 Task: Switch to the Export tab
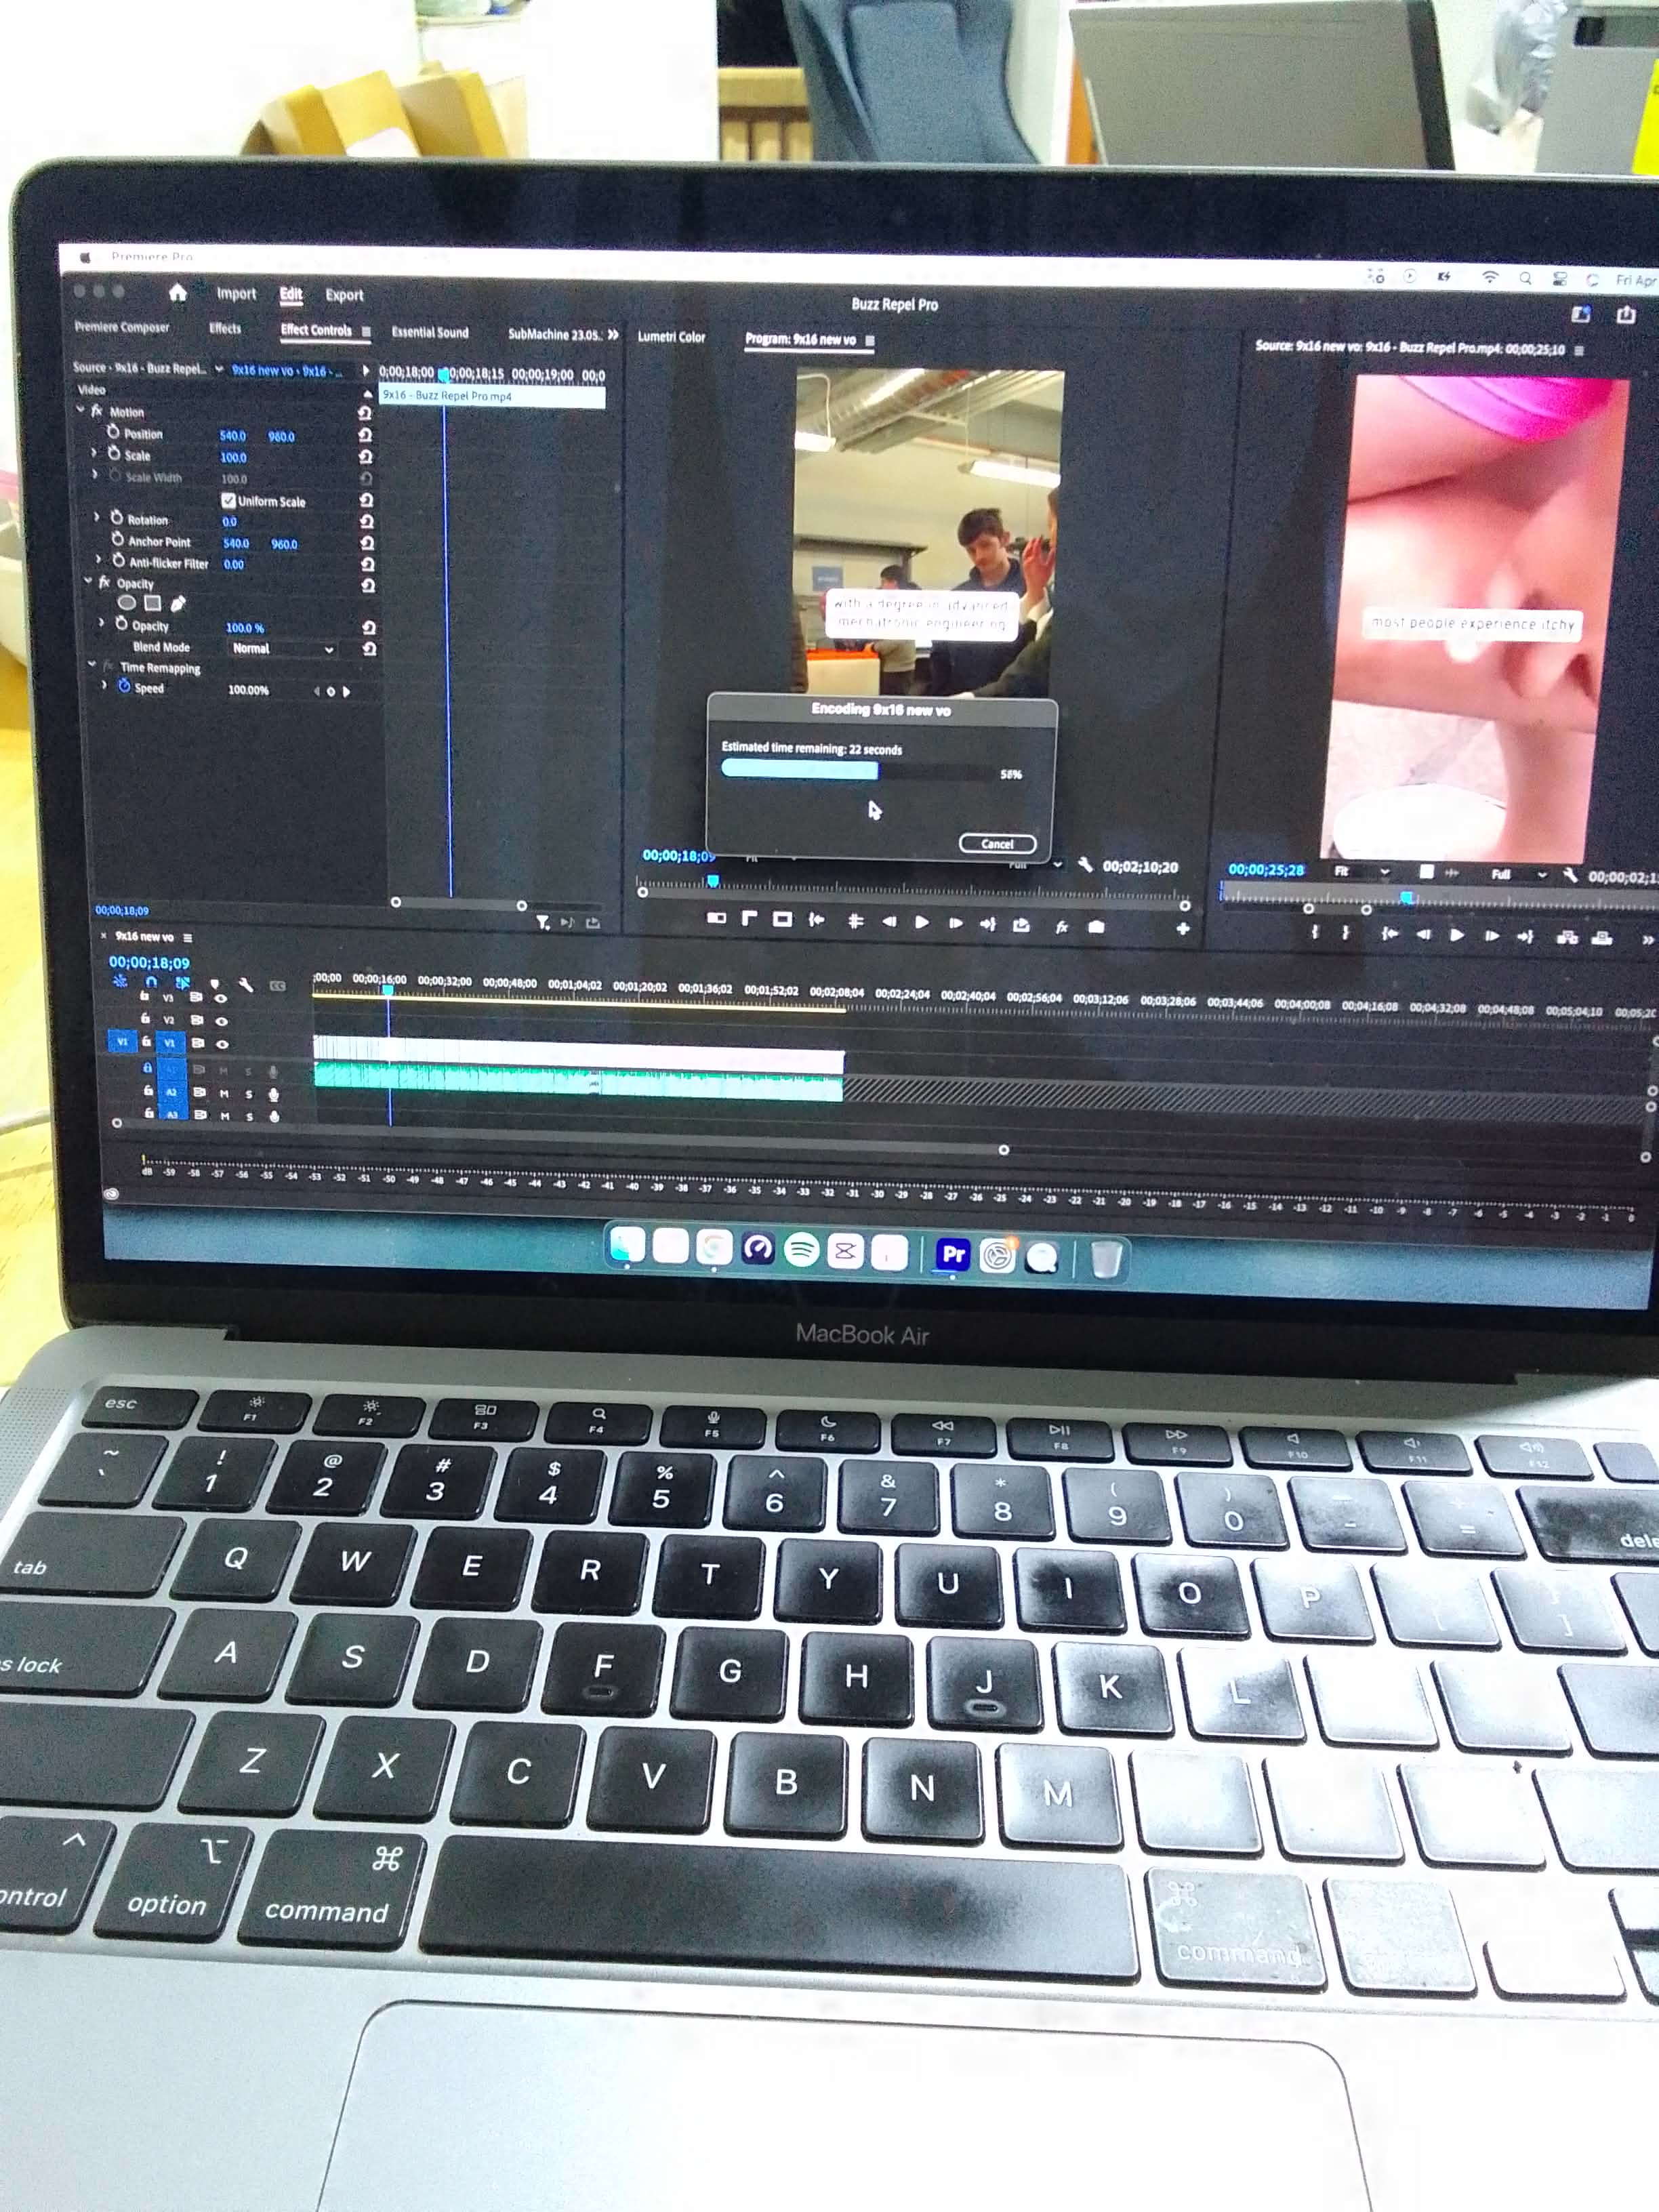(344, 295)
